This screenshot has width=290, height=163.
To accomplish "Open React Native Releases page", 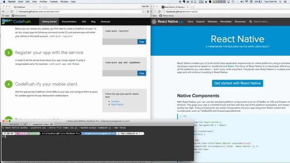I will click(213, 22).
